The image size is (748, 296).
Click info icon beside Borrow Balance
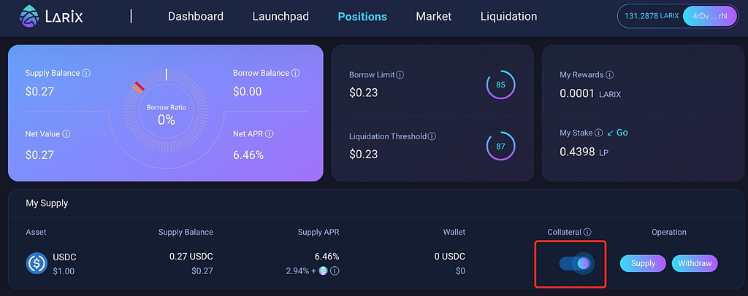pyautogui.click(x=295, y=74)
